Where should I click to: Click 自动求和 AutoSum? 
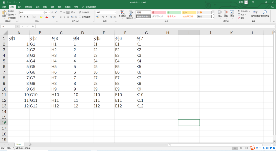pyautogui.click(x=243, y=11)
